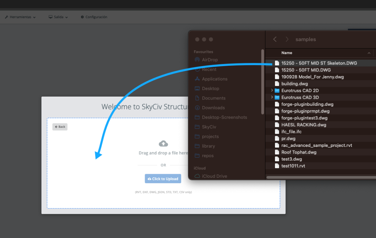This screenshot has width=376, height=238.
Task: Click the Back button in upload dialog
Action: [60, 127]
